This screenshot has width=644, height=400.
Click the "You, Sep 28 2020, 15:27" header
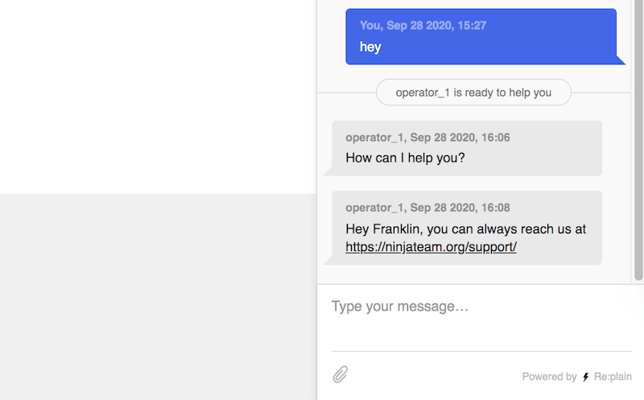(423, 26)
